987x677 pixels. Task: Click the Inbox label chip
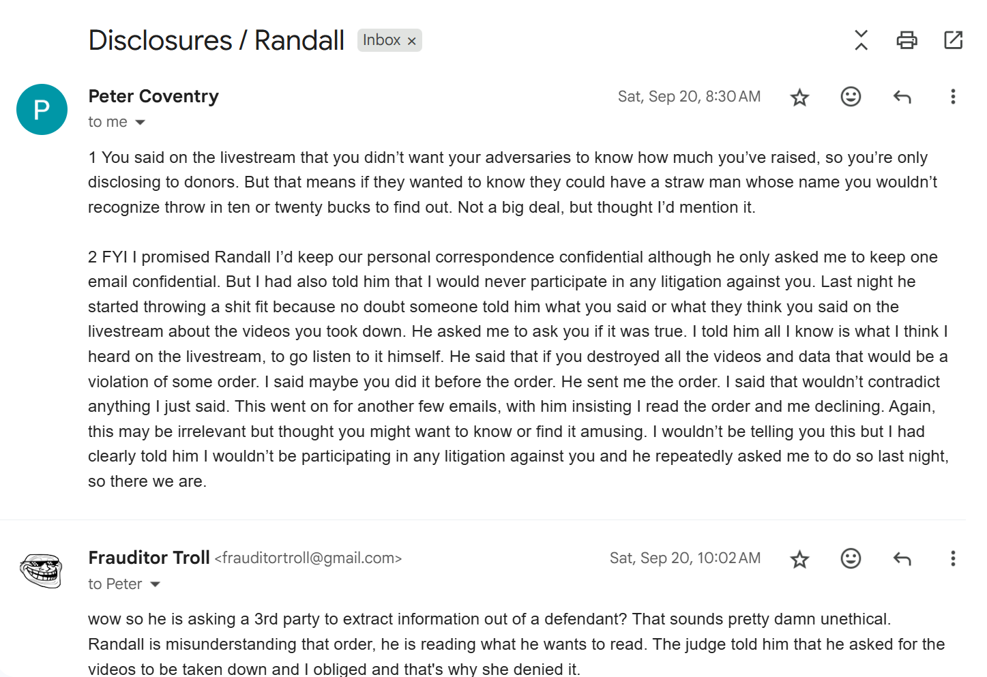coord(381,40)
